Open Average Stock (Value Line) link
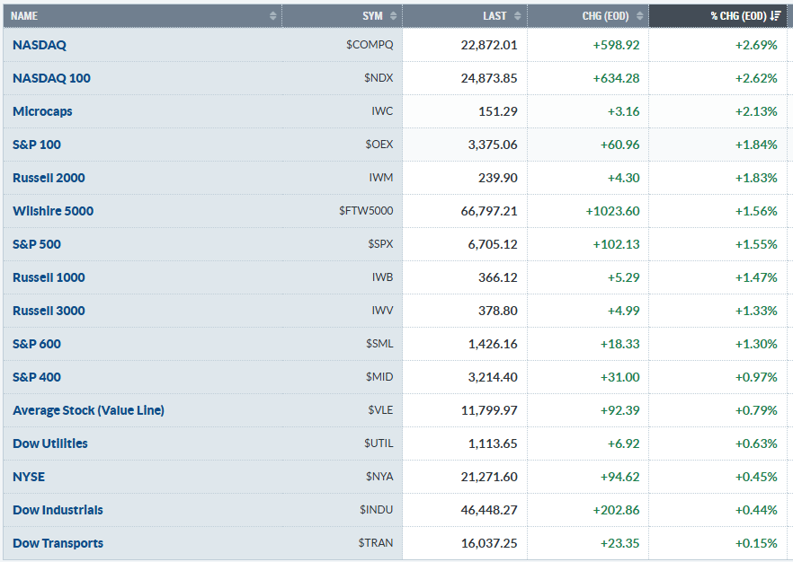Image resolution: width=793 pixels, height=562 pixels. [88, 410]
